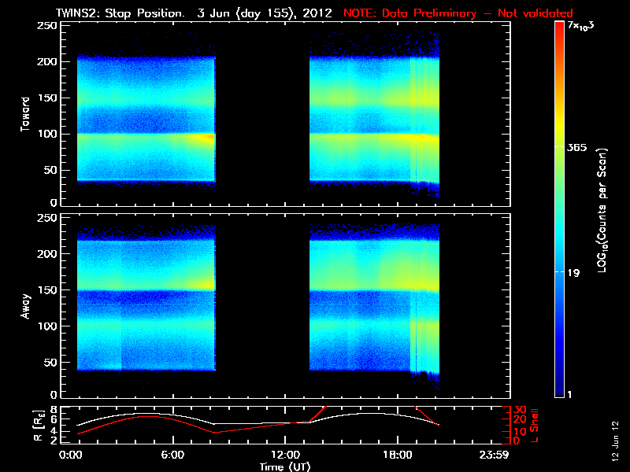Click the '365' colorbar tick label
Viewport: 630px width, 472px height.
(x=577, y=148)
